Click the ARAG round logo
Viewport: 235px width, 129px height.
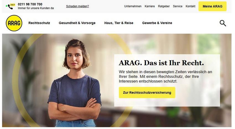pos(14,23)
